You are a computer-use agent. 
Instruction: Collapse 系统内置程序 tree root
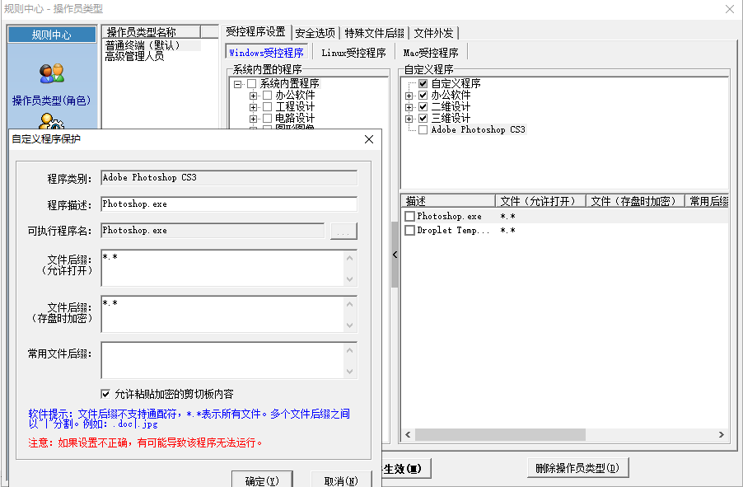coord(237,84)
